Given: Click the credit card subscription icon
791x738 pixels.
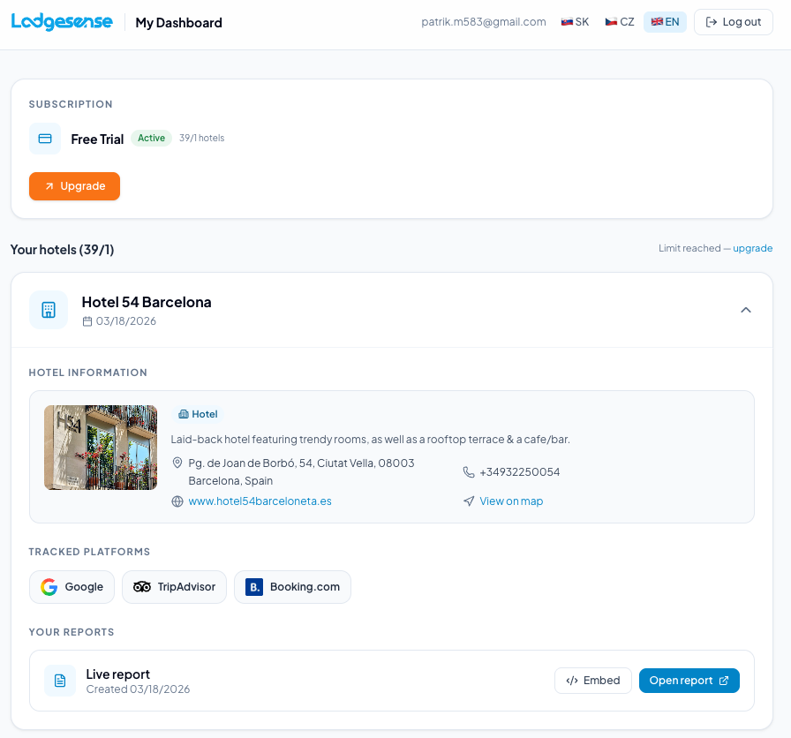Looking at the screenshot, I should coord(45,139).
